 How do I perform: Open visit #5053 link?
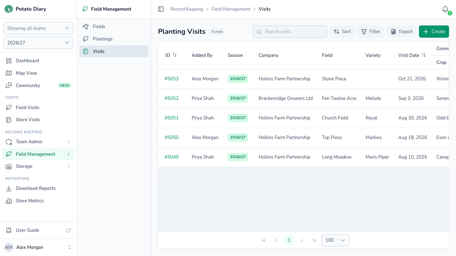pyautogui.click(x=172, y=79)
